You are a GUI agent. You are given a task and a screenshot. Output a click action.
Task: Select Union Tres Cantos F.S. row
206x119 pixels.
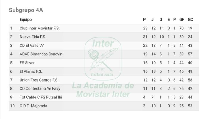pyautogui.click(x=104, y=80)
